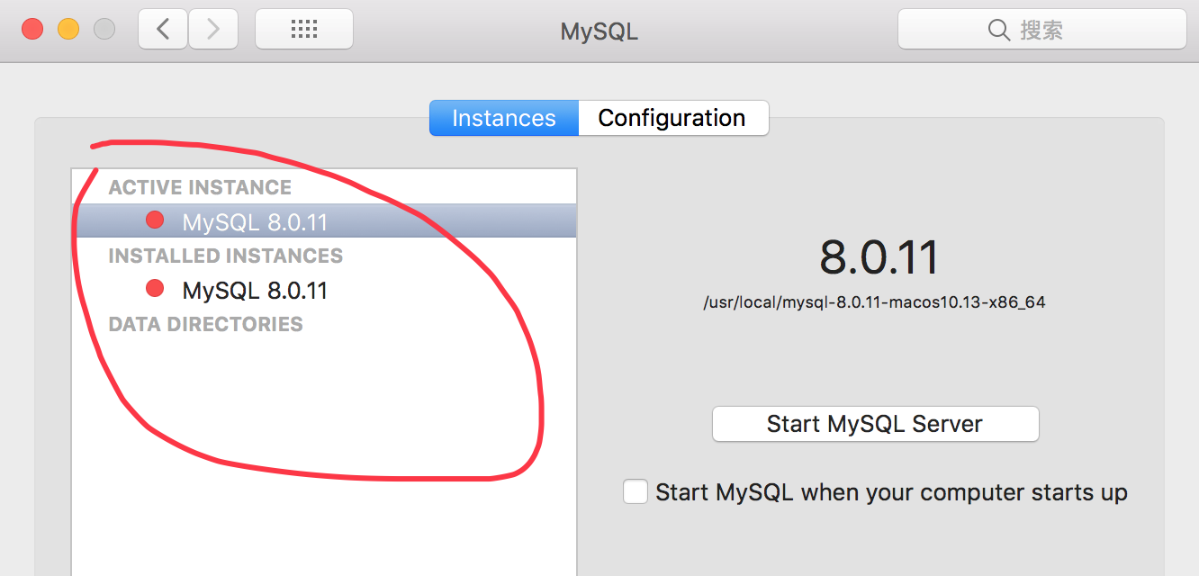
Task: Click the red status dot of active instance
Action: (155, 219)
